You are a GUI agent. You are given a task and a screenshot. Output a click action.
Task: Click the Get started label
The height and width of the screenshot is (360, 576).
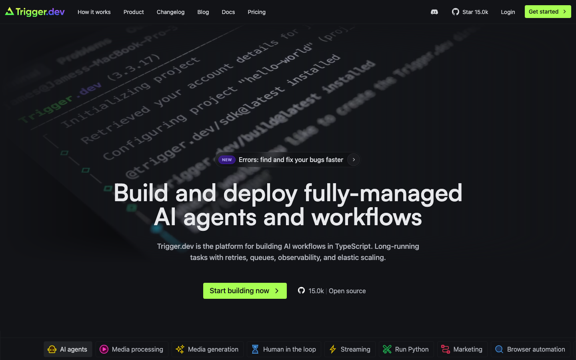click(544, 12)
